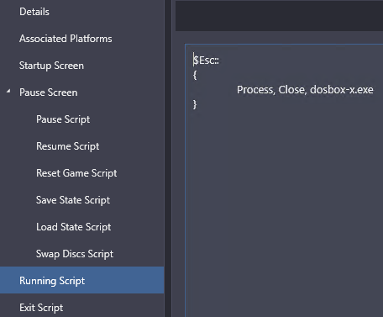Image resolution: width=383 pixels, height=317 pixels.
Task: Collapse the Pause Screen tree node
Action: point(8,91)
